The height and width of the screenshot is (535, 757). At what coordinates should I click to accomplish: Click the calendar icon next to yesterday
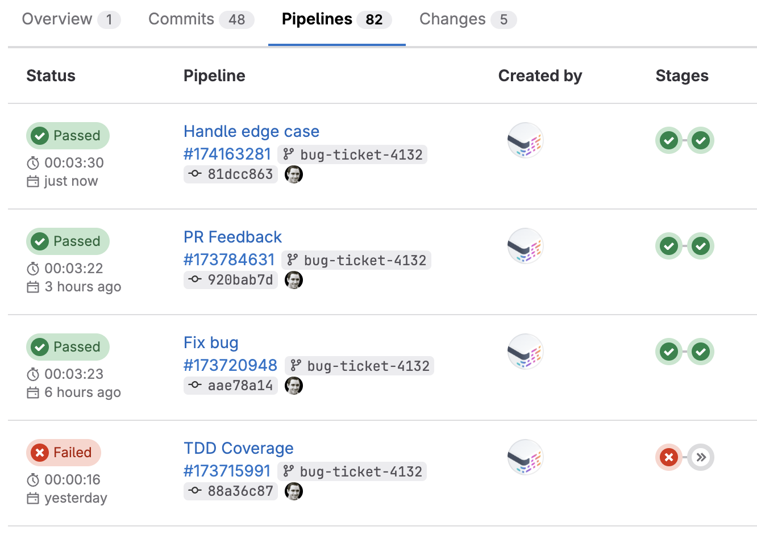32,498
